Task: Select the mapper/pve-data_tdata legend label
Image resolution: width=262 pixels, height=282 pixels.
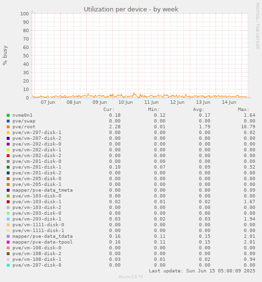Action: pos(43,236)
